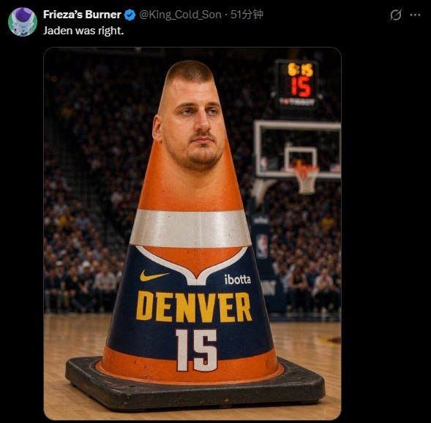
Task: Click the white number 15 on cone
Action: pyautogui.click(x=196, y=350)
